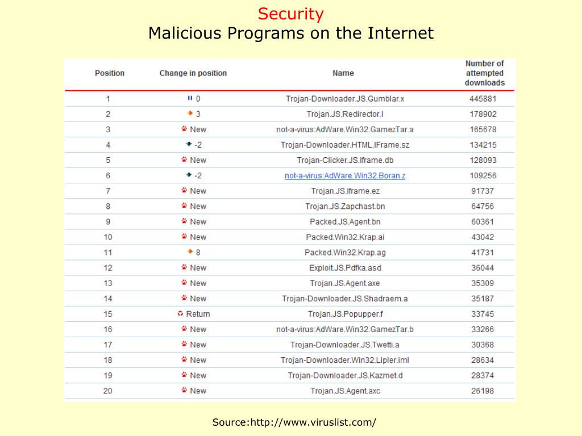The height and width of the screenshot is (436, 582).
Task: Click the paw icon next to Trojan.JS.Agent.axc
Action: [184, 390]
